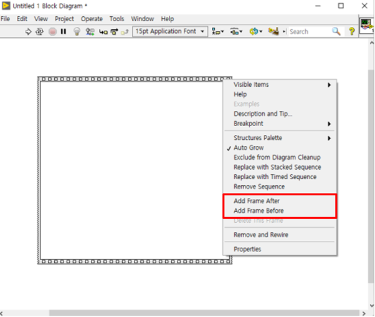This screenshot has height=317, width=375.
Task: Click the horizontal scrollbar left arrow
Action: (1, 313)
